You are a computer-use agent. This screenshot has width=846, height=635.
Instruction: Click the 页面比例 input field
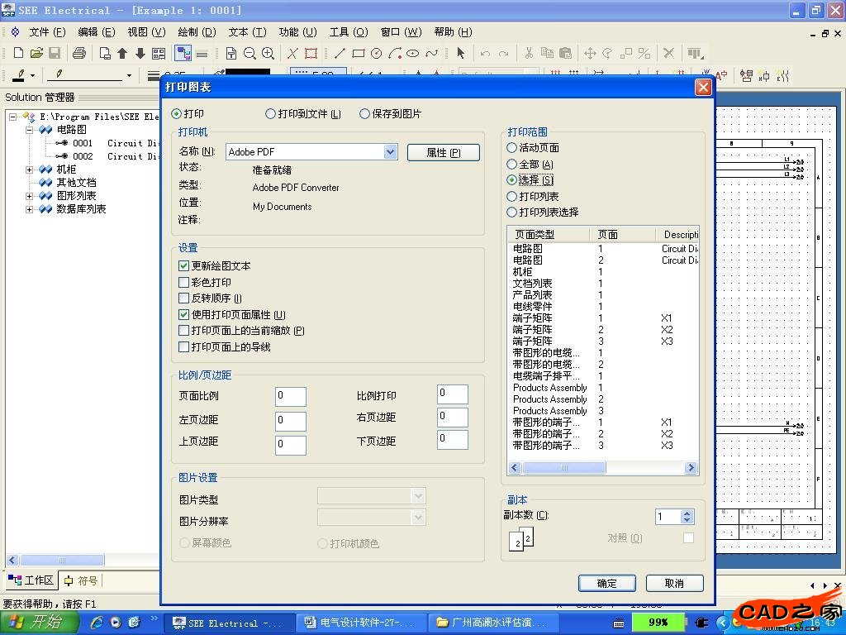(x=290, y=396)
